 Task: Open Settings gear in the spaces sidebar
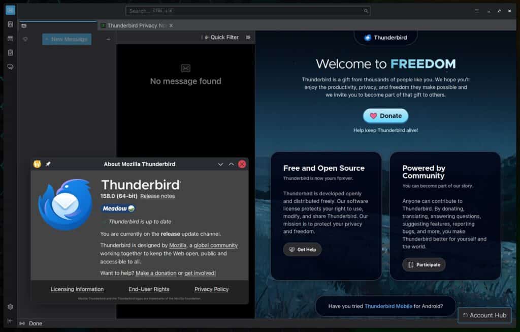pyautogui.click(x=10, y=307)
